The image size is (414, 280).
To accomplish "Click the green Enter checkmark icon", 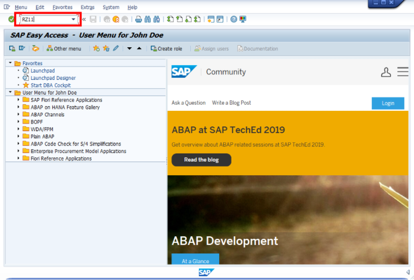I will pos(11,19).
